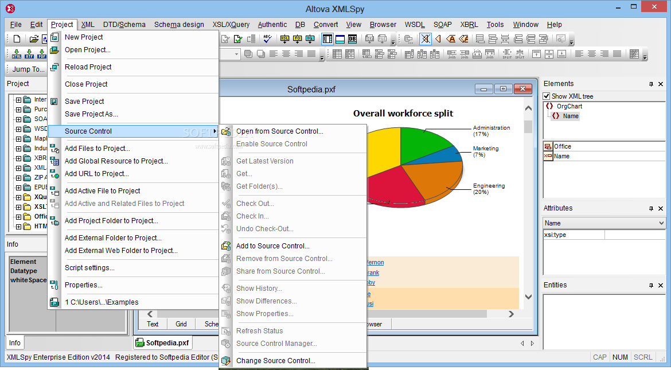
Task: Toggle the Show XML tree checkbox
Action: tap(547, 96)
